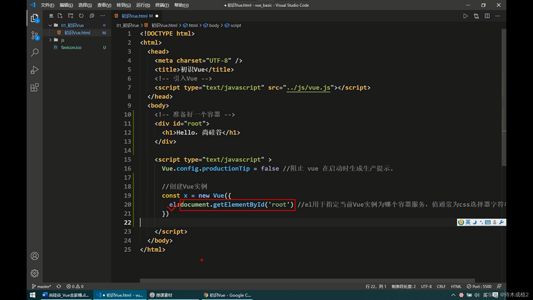Open the Run and Debug view
Image resolution: width=533 pixels, height=300 pixels.
click(35, 70)
